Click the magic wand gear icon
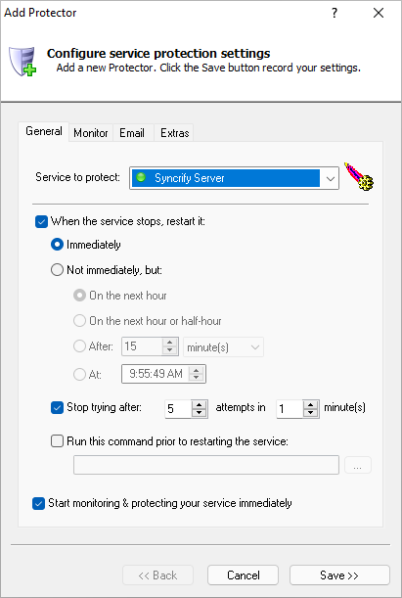The image size is (402, 598). (x=359, y=177)
